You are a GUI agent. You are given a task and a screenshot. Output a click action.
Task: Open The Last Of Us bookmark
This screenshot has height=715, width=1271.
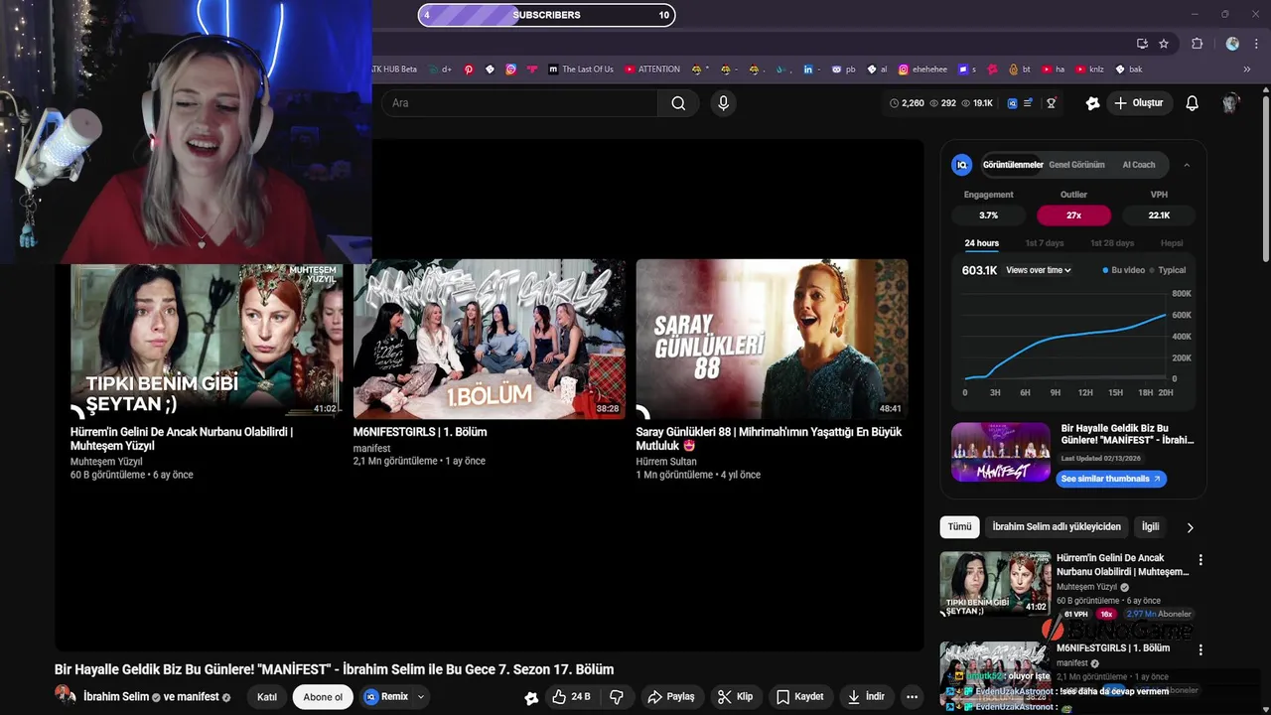[x=581, y=70]
